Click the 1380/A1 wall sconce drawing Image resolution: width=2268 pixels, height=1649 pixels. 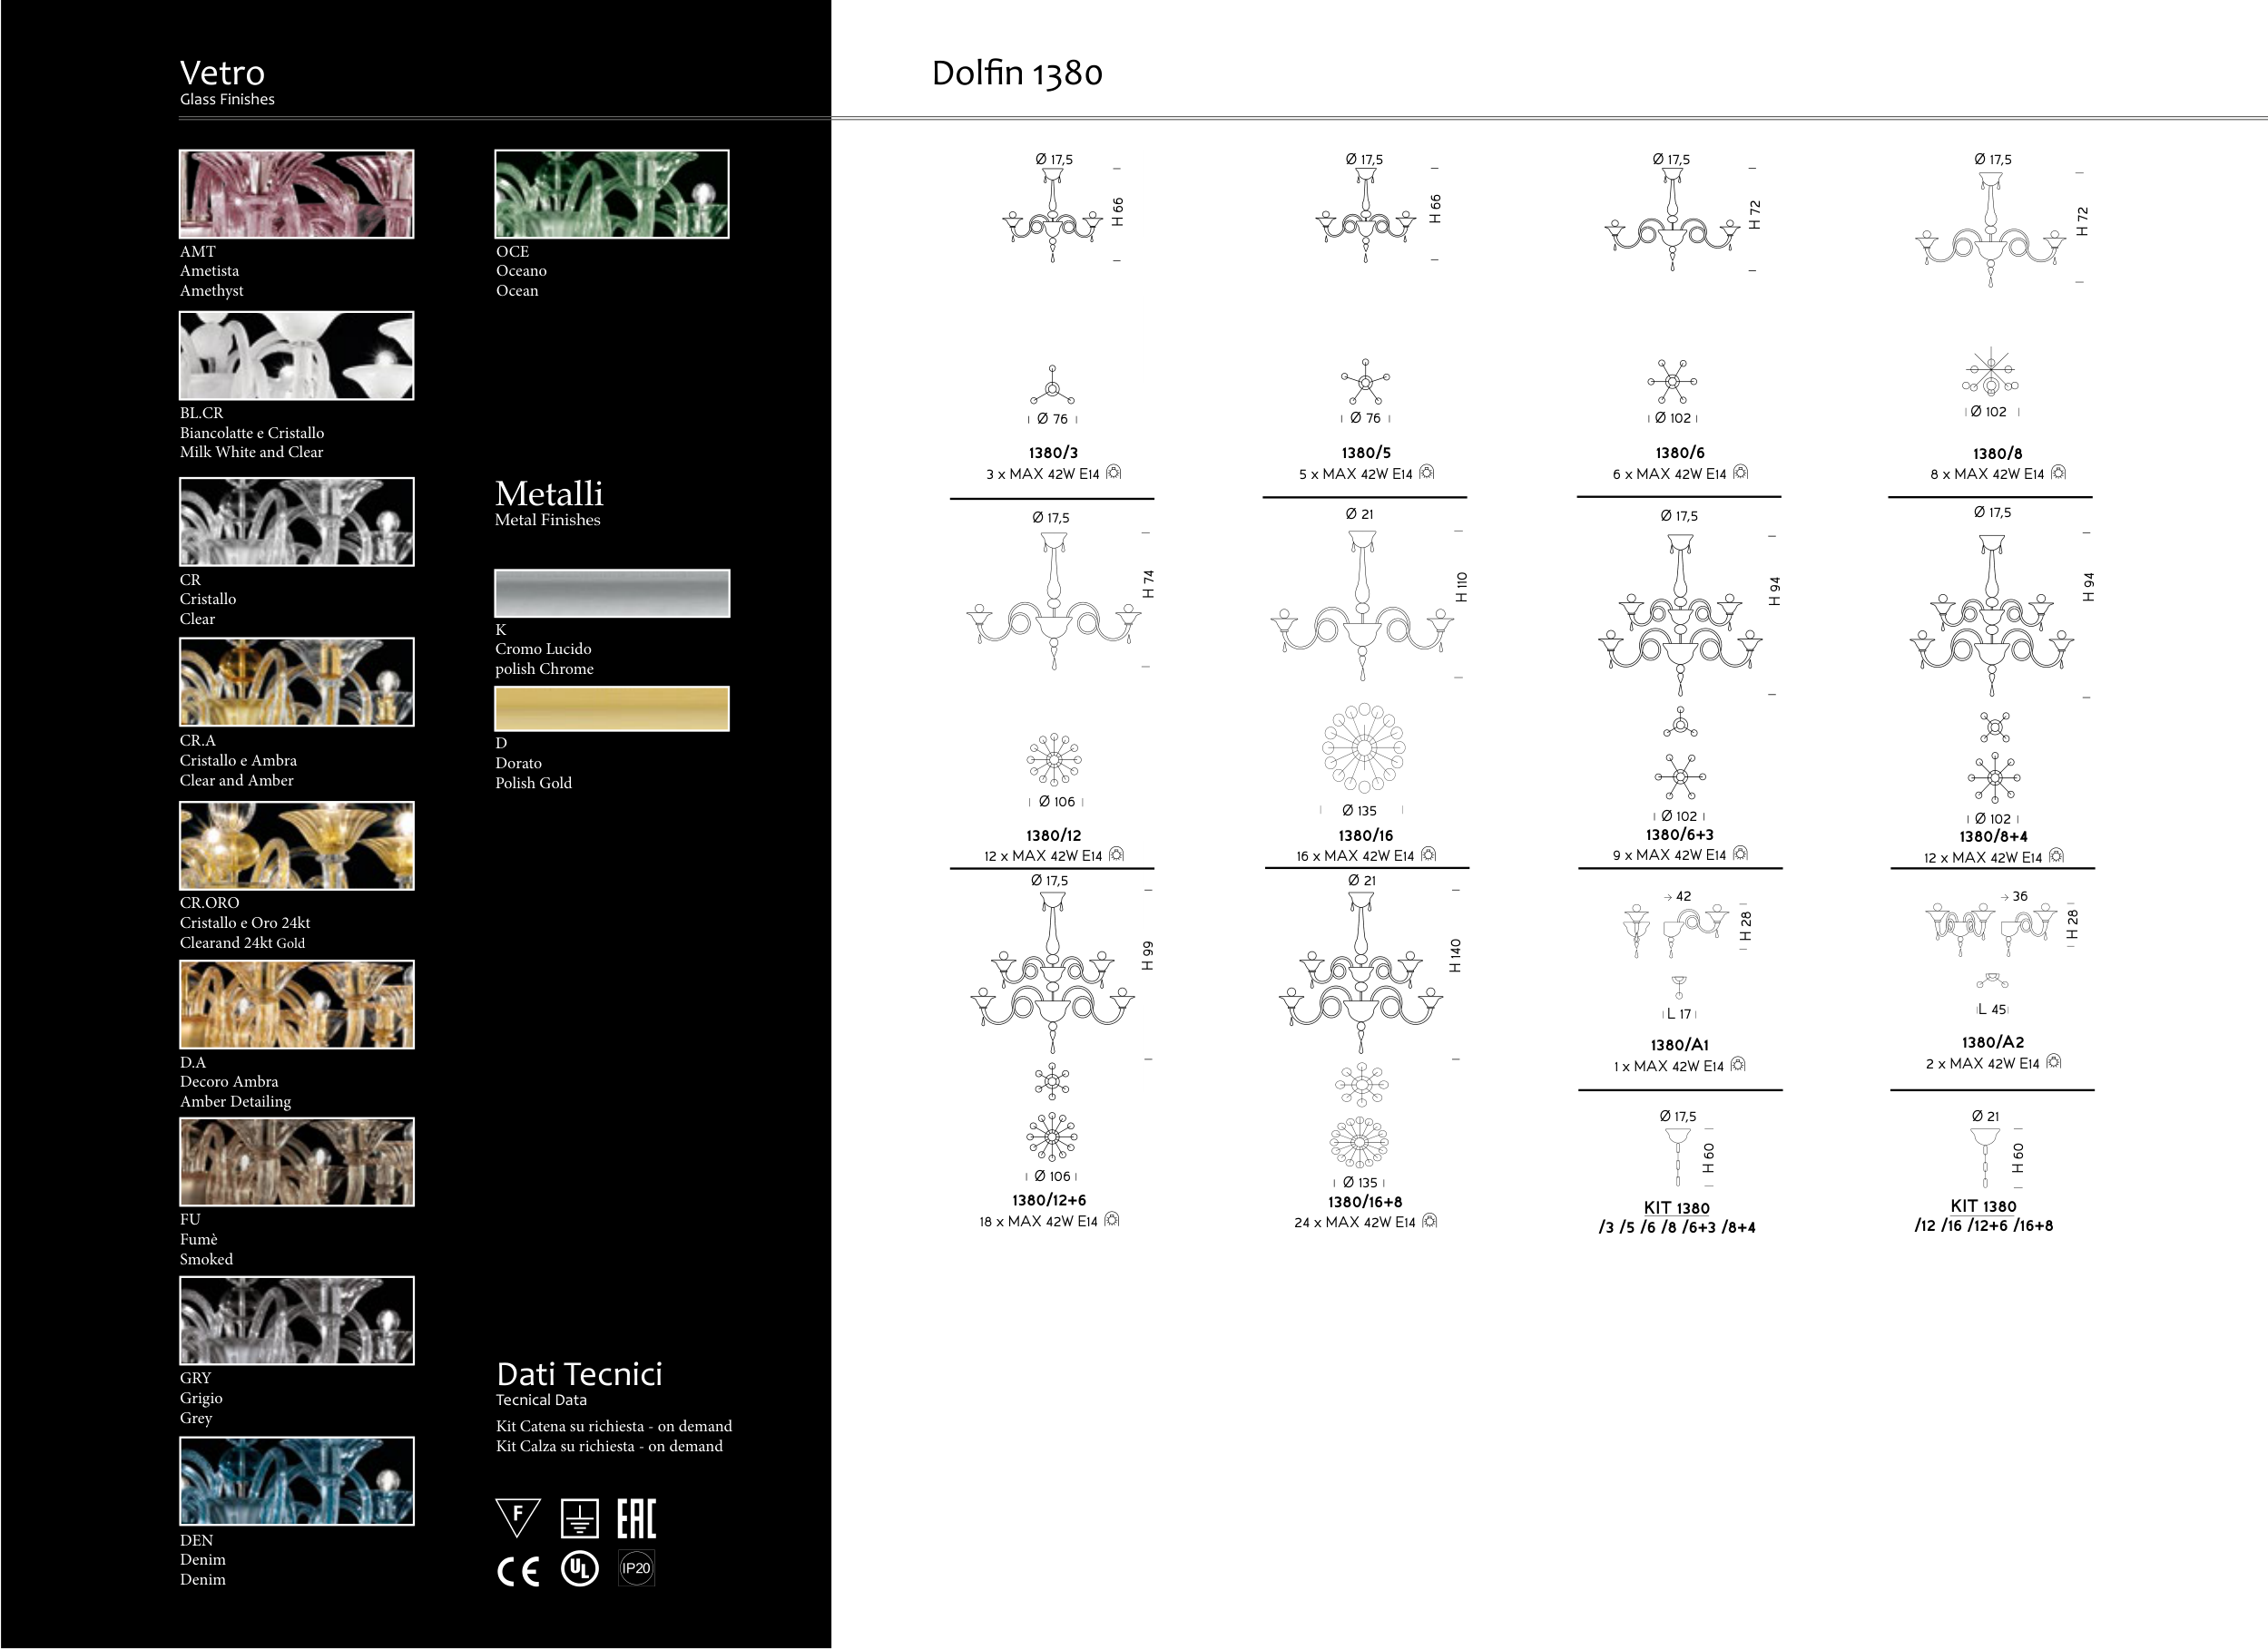click(1677, 931)
